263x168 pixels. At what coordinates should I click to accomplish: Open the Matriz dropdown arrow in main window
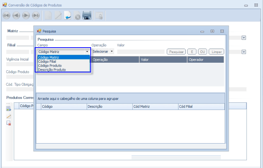244,38
